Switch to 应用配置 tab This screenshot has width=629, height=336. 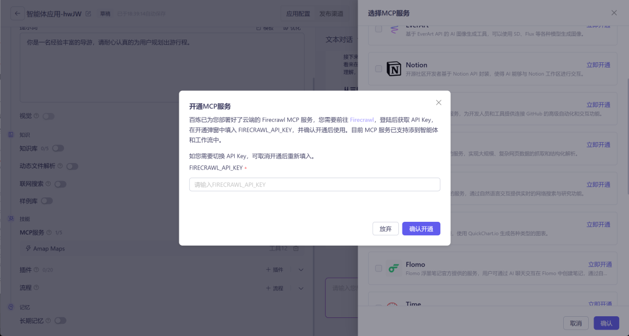[298, 13]
